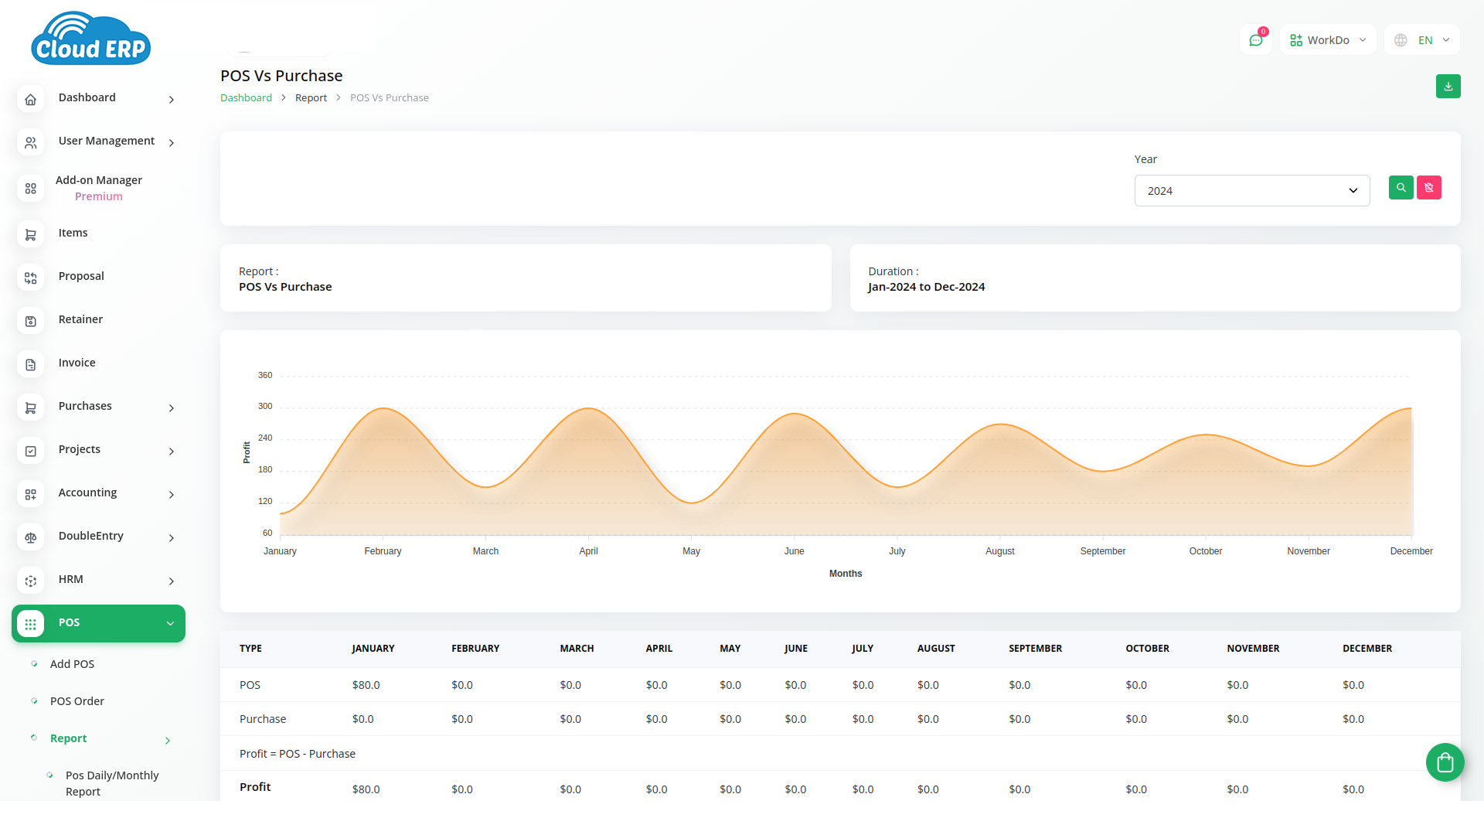Viewport: 1484px width, 835px height.
Task: Open the chat messages icon
Action: click(x=1256, y=40)
